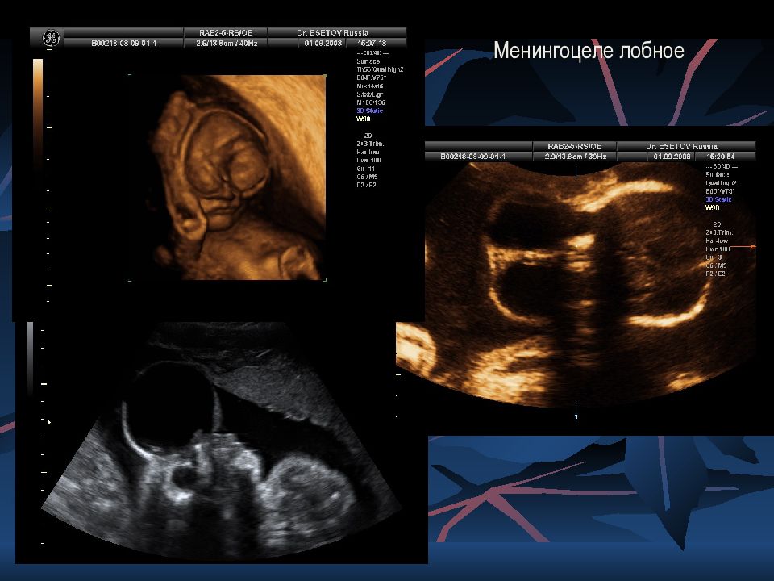Select "B00216-08-09-01-1" in the 40Hz scan header
Image resolution: width=774 pixels, height=581 pixels.
coord(124,44)
